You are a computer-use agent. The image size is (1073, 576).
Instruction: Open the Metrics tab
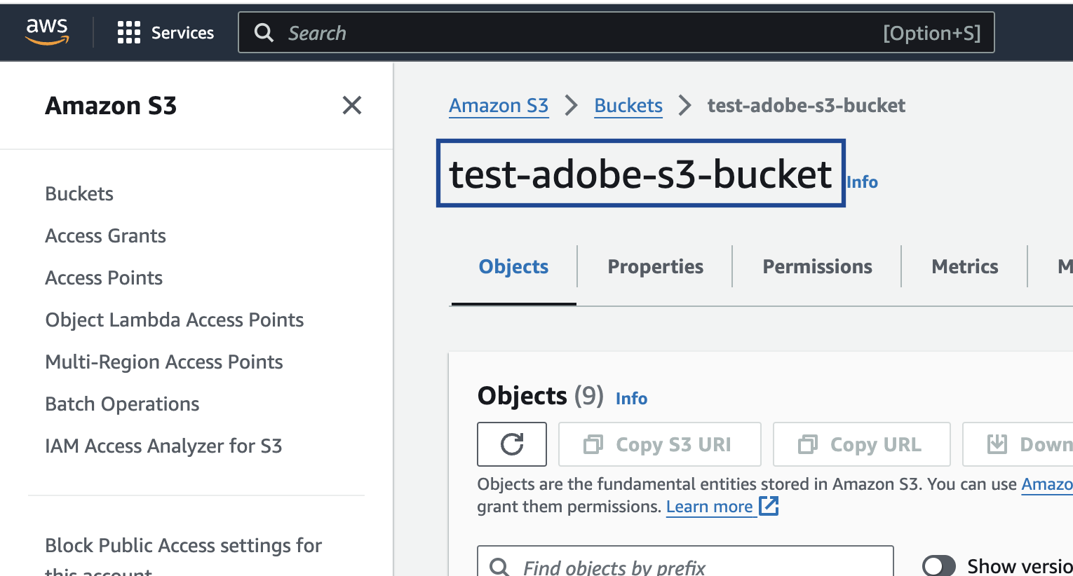964,266
